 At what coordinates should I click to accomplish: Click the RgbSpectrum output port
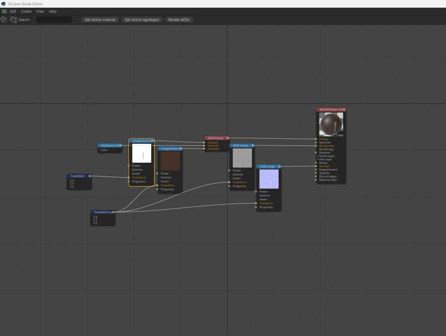(x=120, y=146)
